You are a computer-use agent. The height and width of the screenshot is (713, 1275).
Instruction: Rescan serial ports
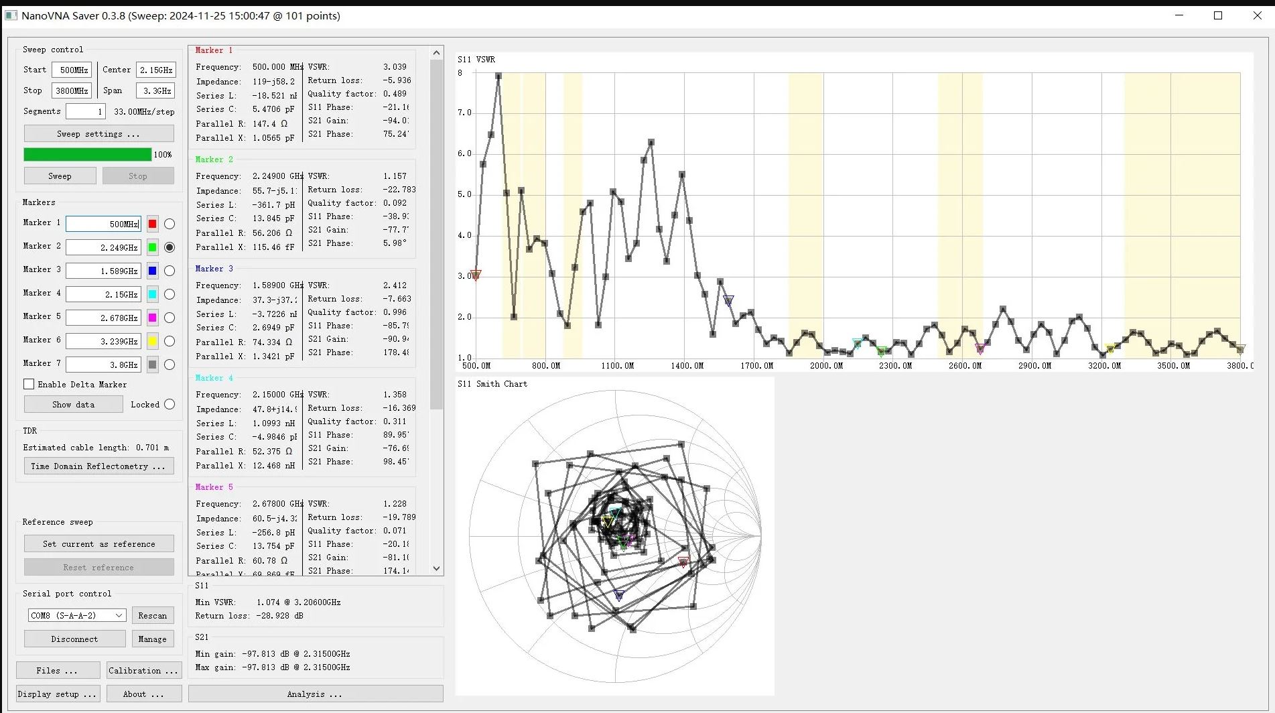click(153, 616)
